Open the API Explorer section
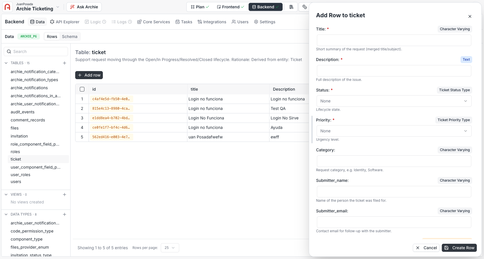Viewport: 484px width, 259px height. 65,22
